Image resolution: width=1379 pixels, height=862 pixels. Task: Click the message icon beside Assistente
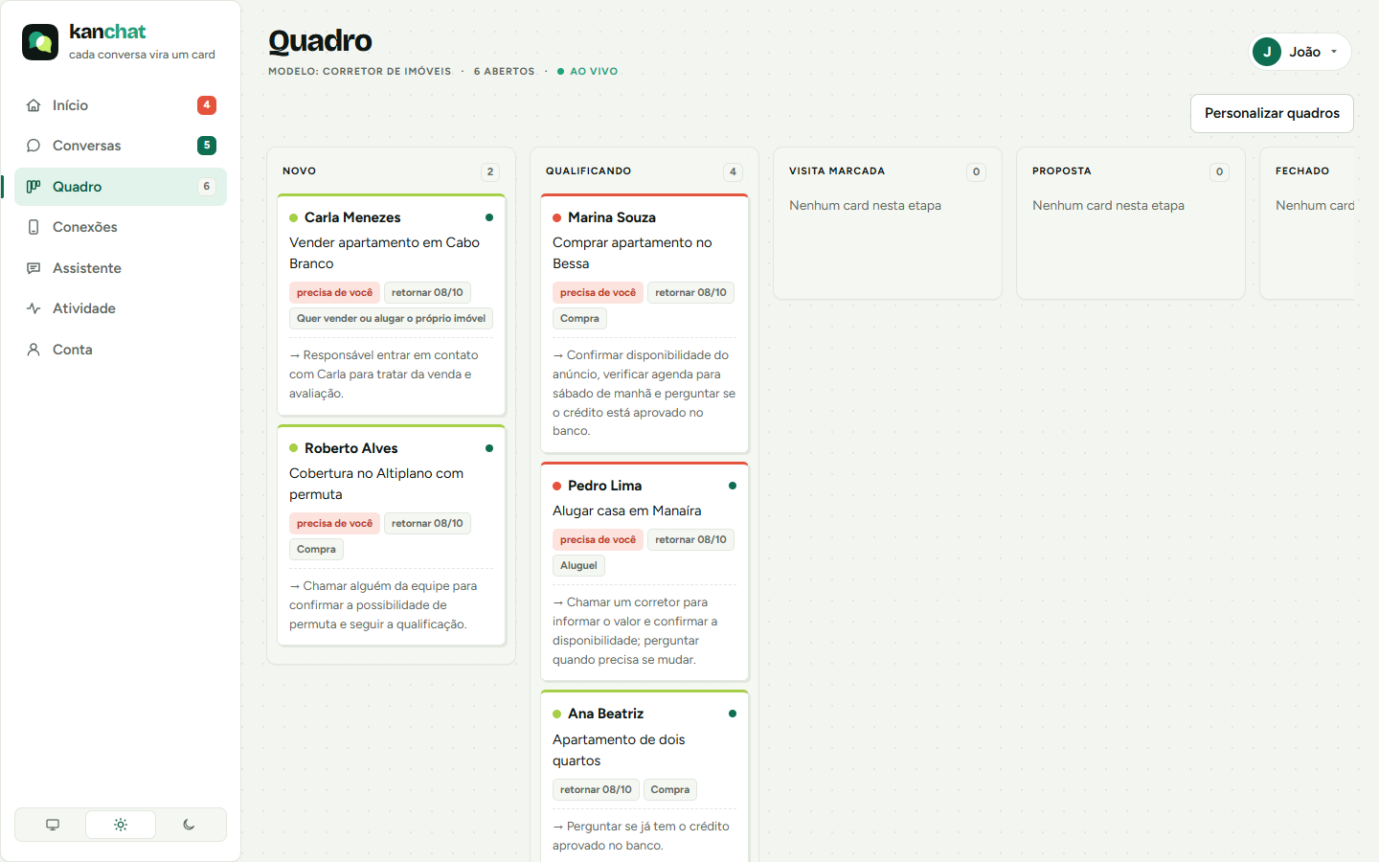click(34, 268)
